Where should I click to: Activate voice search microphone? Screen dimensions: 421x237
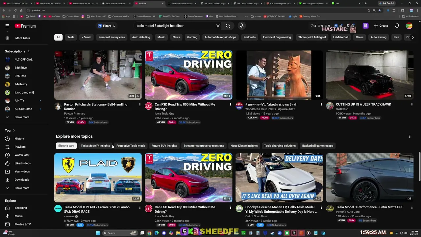click(242, 26)
